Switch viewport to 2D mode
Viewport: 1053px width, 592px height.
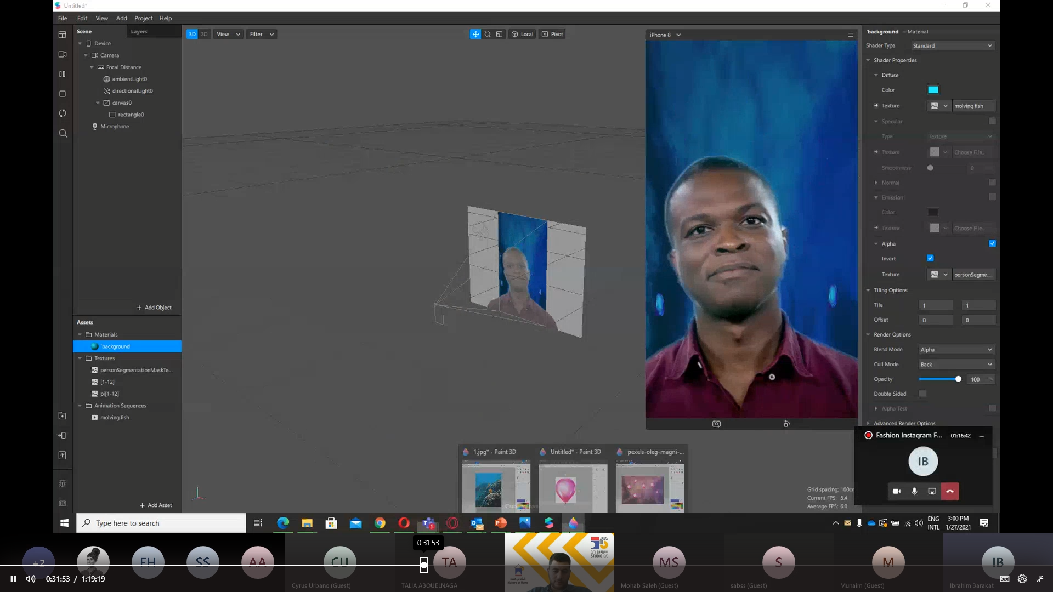204,34
